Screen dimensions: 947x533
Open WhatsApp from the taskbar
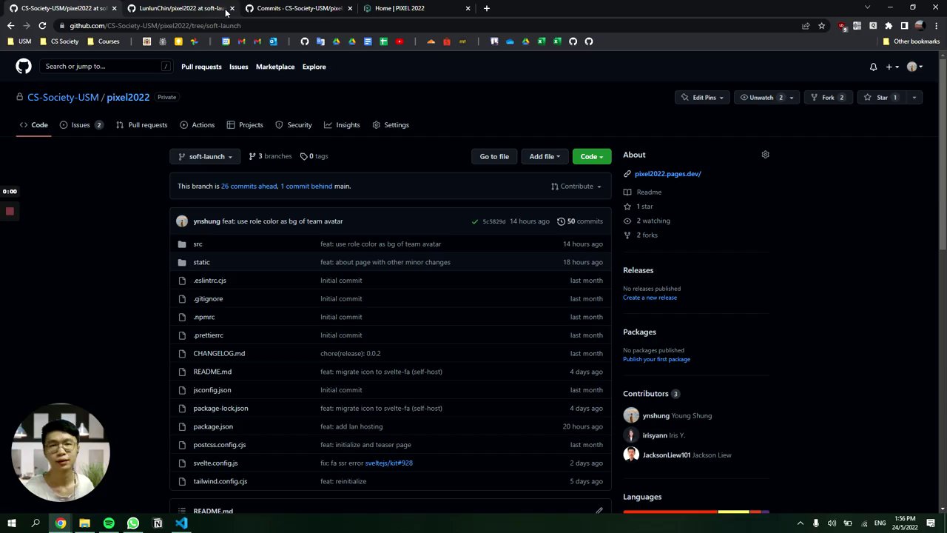tap(133, 523)
